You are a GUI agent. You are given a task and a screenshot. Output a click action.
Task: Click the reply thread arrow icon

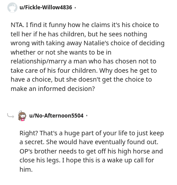point(11,115)
